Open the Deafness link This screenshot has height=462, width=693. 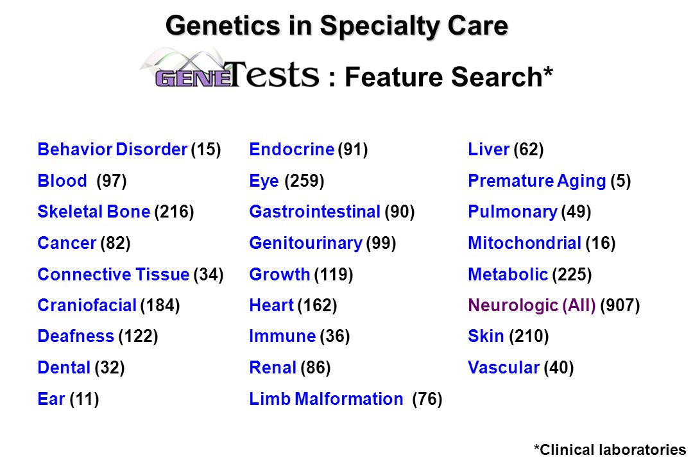point(76,336)
